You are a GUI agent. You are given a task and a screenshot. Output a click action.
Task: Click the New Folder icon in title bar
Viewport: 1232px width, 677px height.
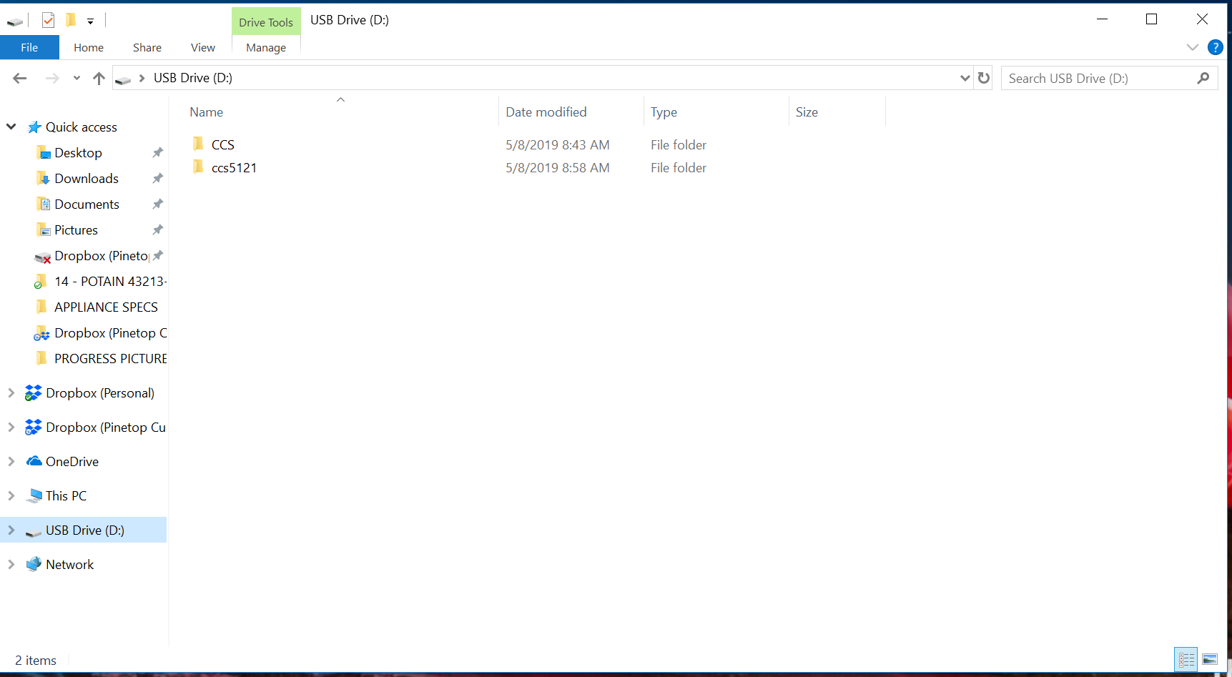pyautogui.click(x=70, y=21)
